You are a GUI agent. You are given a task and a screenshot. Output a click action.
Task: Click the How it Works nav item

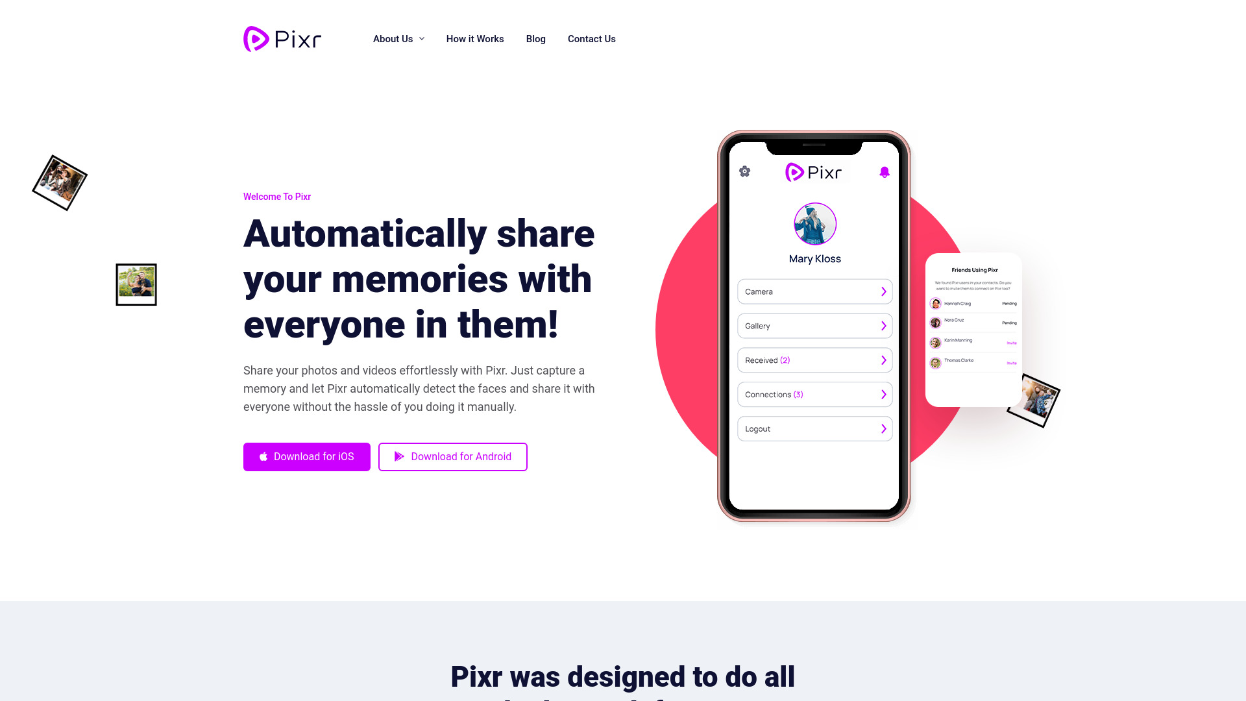[x=474, y=38]
